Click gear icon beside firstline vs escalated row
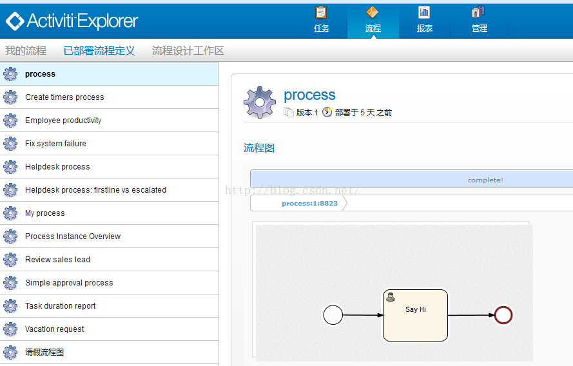This screenshot has width=573, height=366. 10,190
